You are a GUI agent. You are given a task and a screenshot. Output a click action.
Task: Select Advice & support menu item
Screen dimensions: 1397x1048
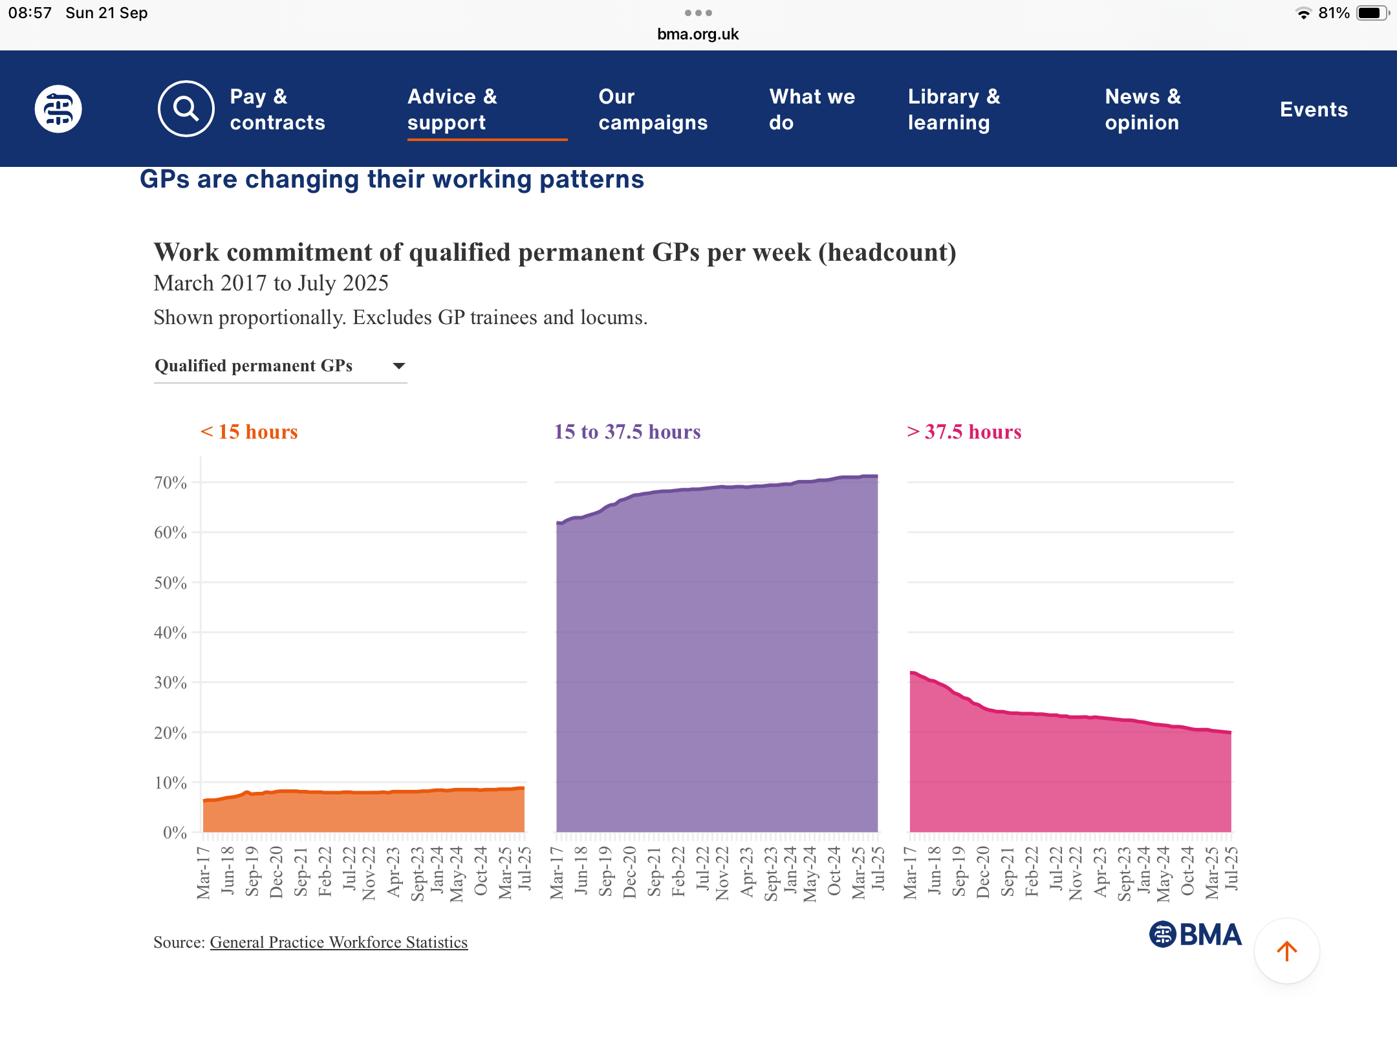coord(452,109)
